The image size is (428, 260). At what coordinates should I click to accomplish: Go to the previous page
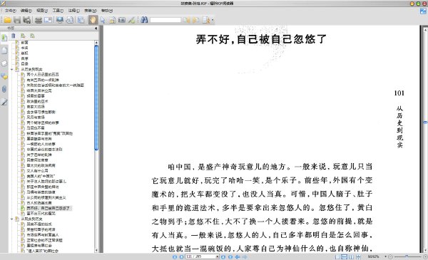[181, 256]
